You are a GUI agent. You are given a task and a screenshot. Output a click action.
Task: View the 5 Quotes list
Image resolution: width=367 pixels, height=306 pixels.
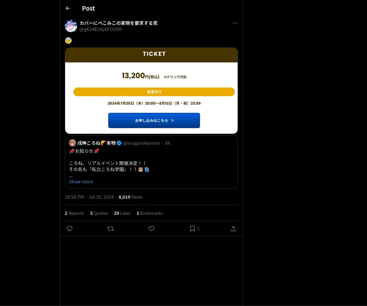click(99, 213)
